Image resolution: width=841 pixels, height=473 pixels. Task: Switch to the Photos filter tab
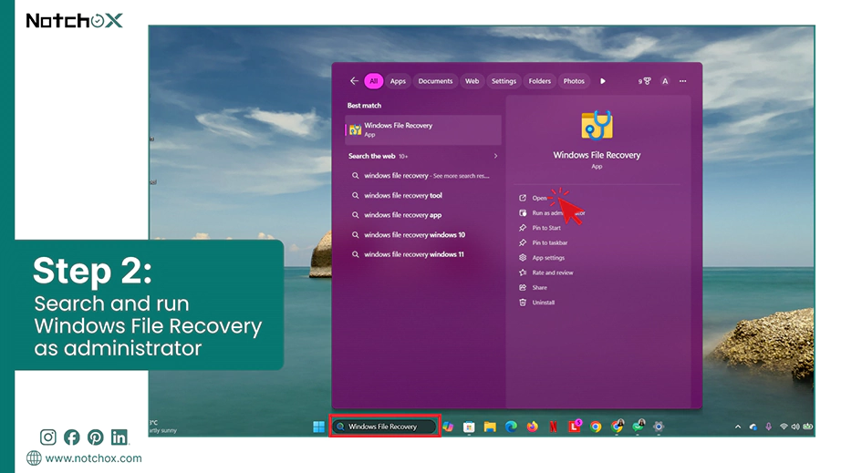pyautogui.click(x=574, y=81)
